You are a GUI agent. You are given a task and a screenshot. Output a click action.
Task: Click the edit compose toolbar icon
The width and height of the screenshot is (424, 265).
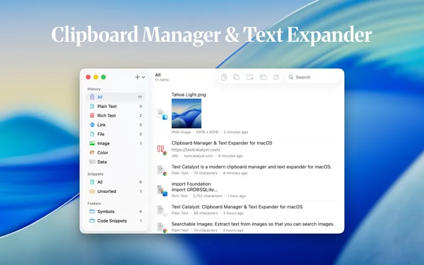pos(276,77)
